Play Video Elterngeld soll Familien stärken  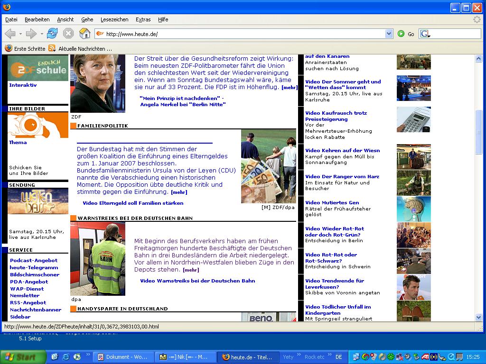[x=133, y=203]
